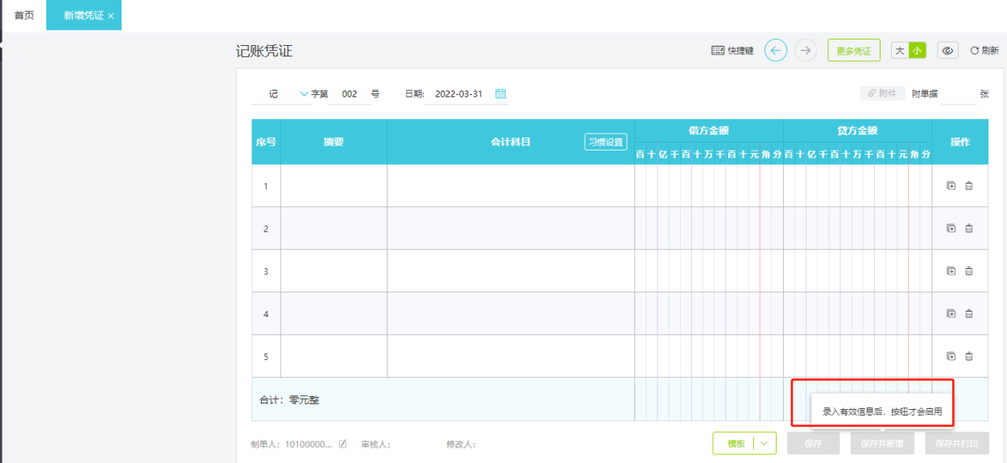Expand the 记 voucher word dropdown

click(304, 93)
